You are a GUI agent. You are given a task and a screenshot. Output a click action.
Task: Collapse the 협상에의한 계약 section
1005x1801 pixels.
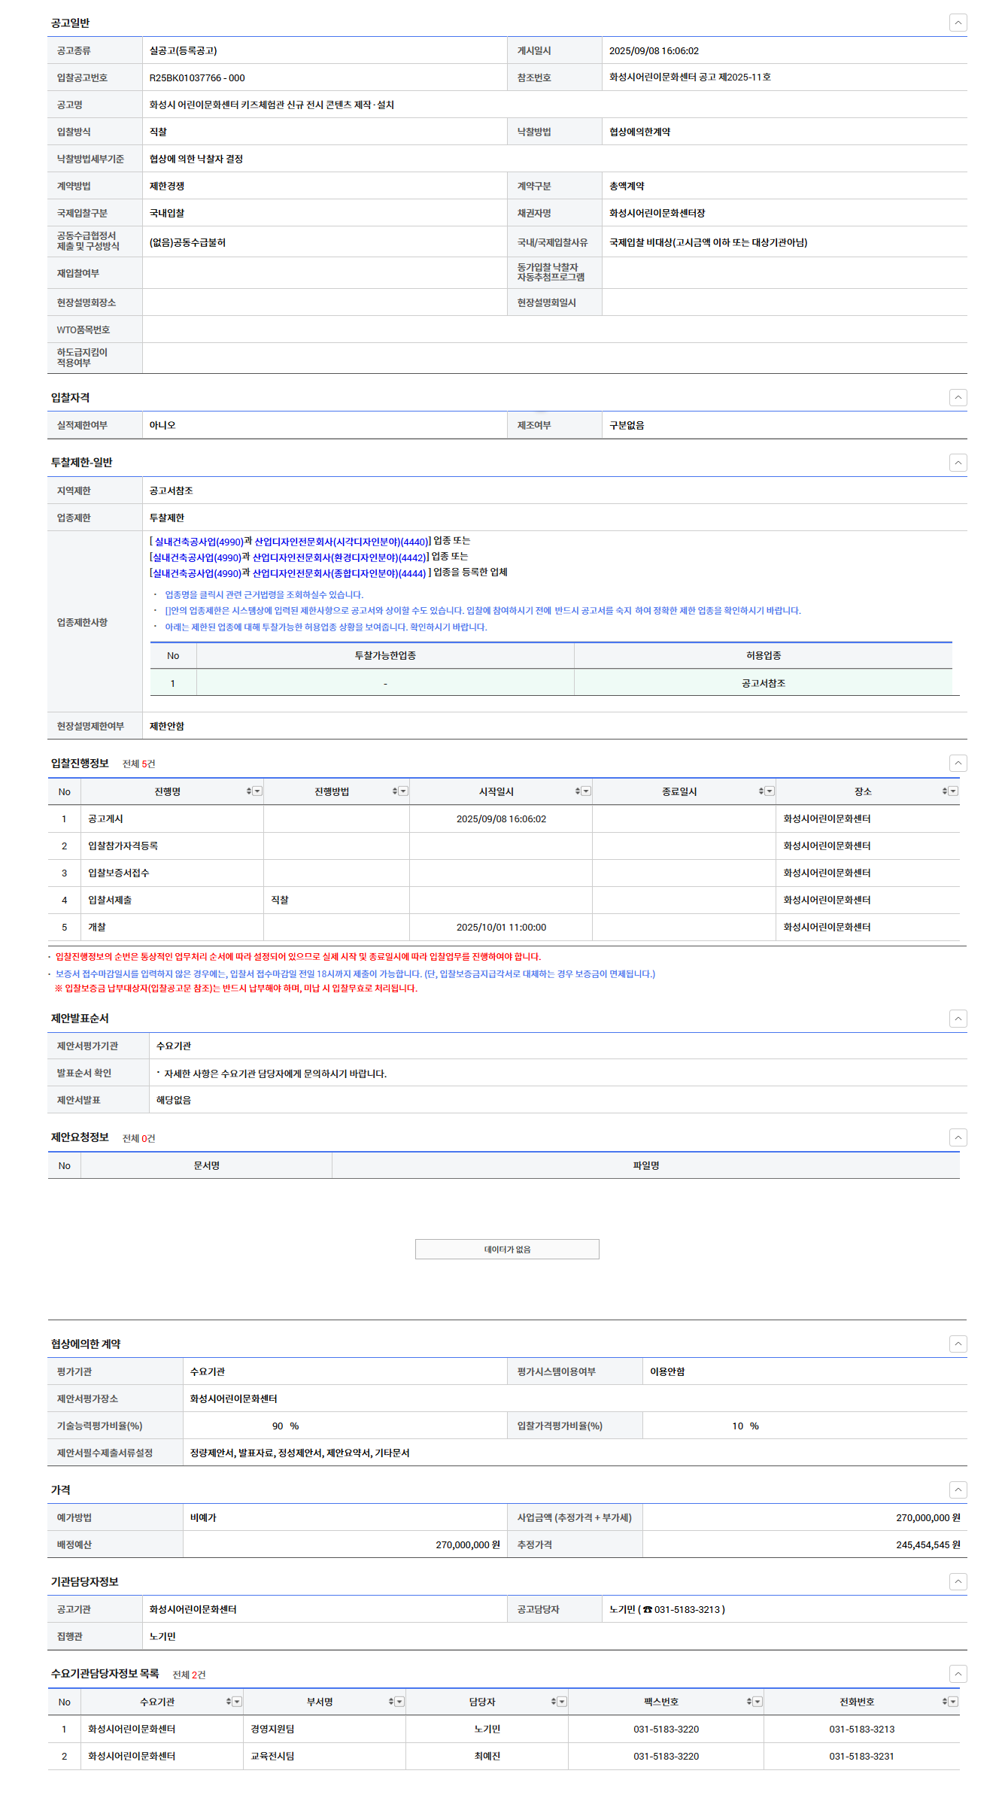point(958,1344)
